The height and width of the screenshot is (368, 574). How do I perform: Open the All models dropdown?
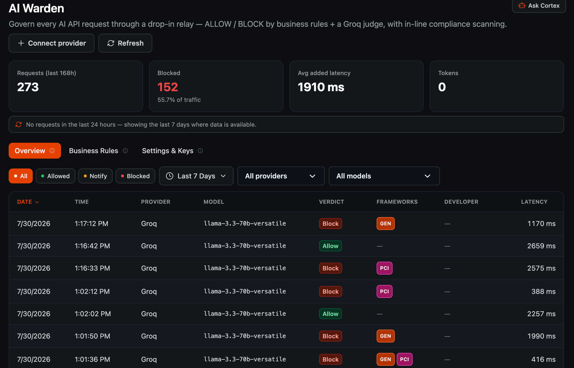pyautogui.click(x=384, y=176)
